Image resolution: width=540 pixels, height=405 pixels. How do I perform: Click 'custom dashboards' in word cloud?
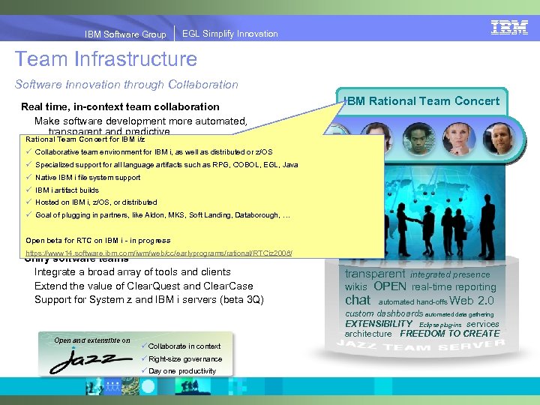click(x=384, y=313)
